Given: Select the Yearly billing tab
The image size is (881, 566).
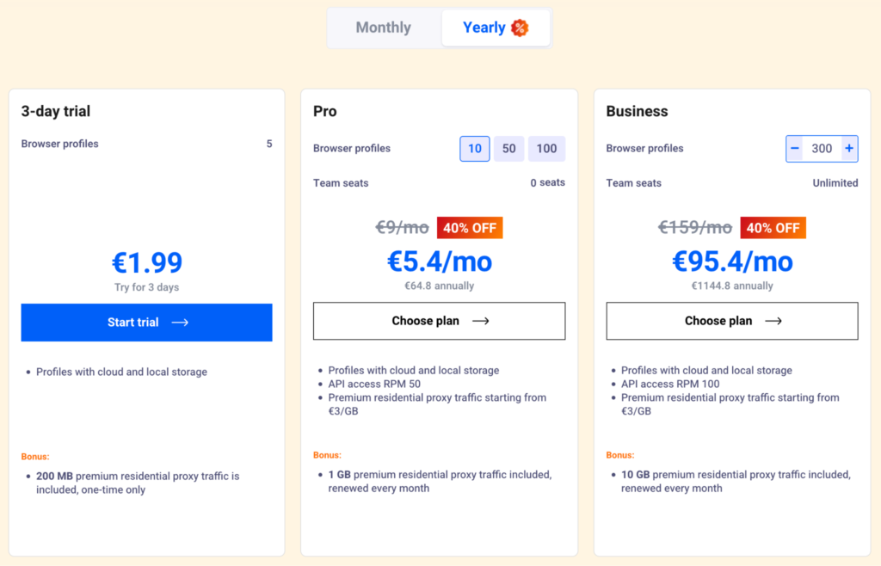Looking at the screenshot, I should coord(484,28).
